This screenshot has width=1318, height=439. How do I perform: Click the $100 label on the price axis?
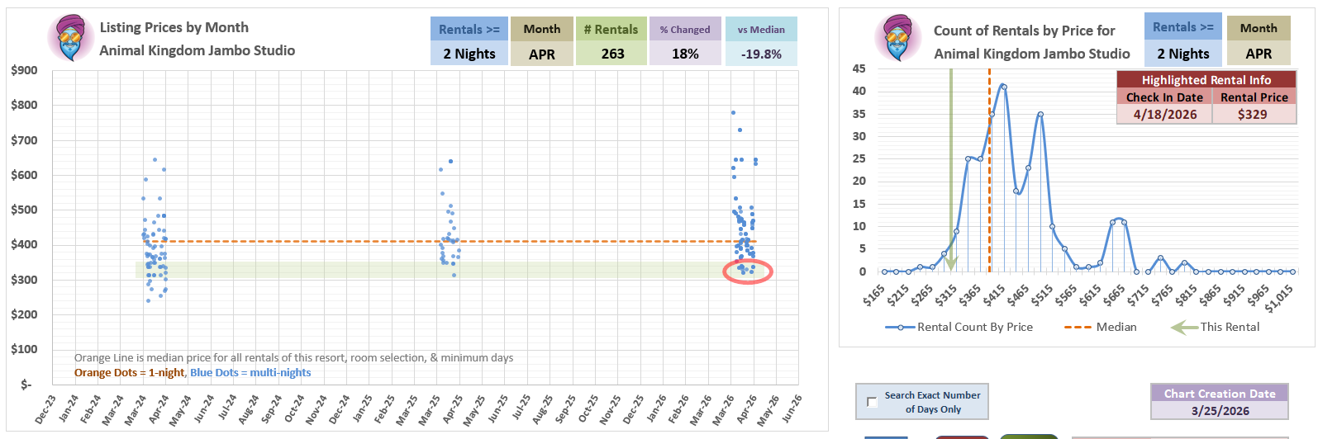click(24, 349)
